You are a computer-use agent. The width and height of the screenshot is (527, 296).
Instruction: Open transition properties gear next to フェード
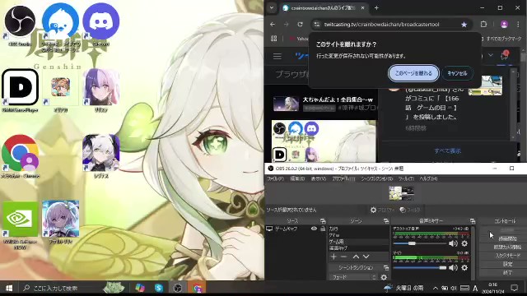384,277
